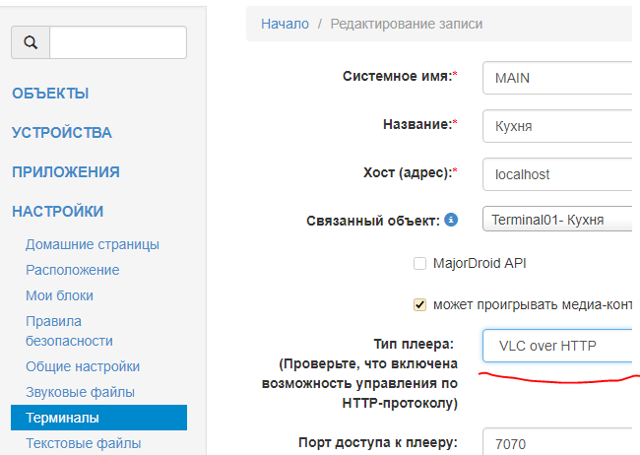
Task: Click the Порт доступа к плееру field
Action: click(x=556, y=442)
